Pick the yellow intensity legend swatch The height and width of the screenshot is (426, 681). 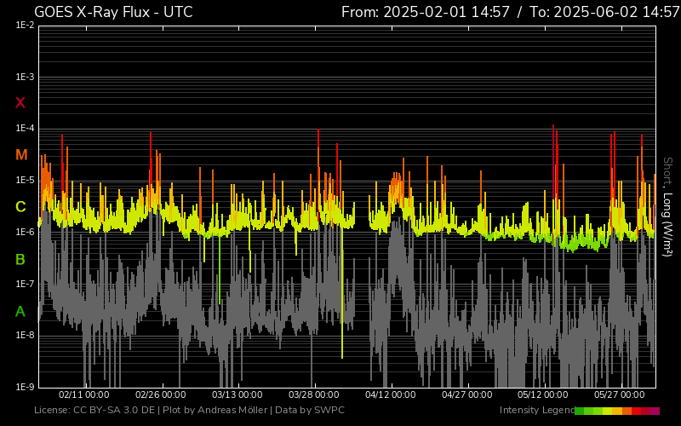click(x=607, y=411)
